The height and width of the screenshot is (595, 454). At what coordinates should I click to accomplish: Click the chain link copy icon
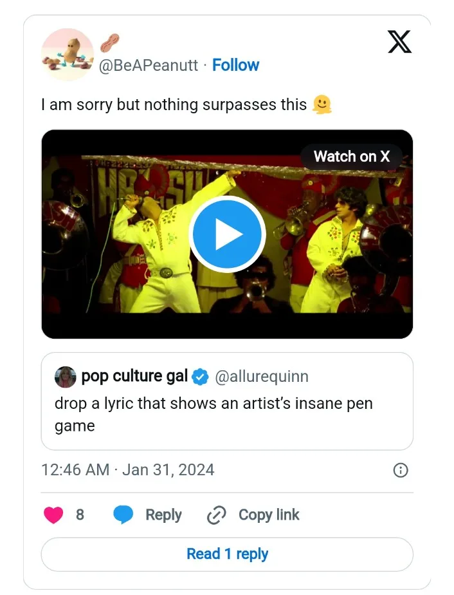[217, 515]
